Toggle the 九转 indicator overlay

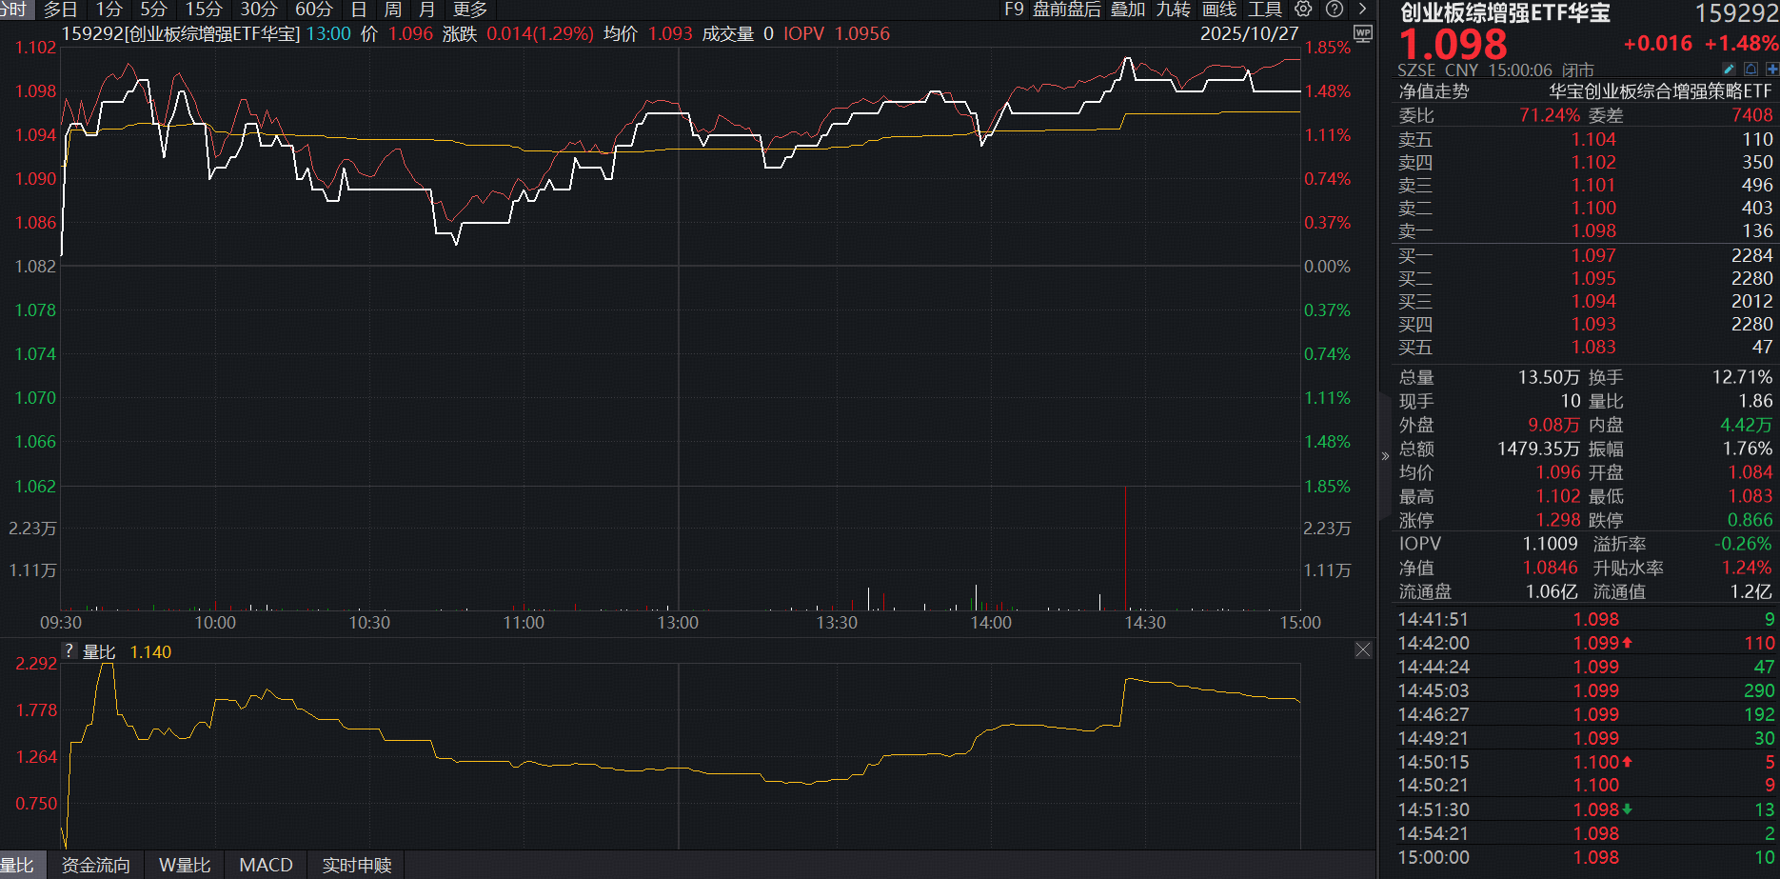1173,10
